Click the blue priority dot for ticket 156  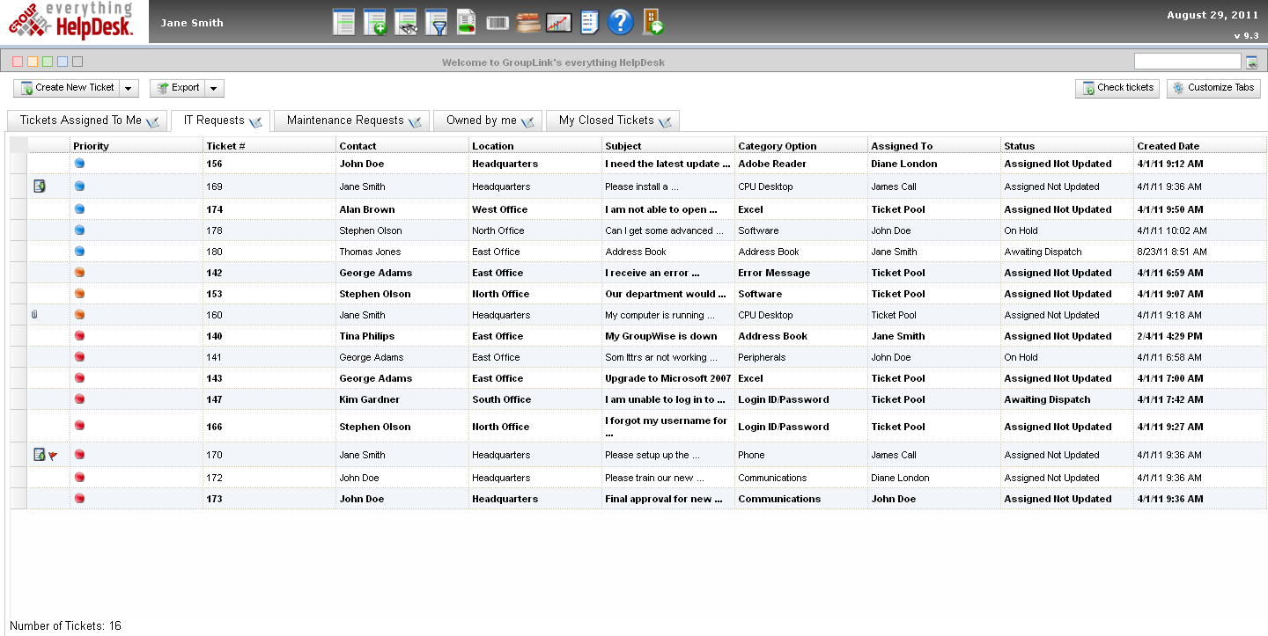[x=79, y=163]
